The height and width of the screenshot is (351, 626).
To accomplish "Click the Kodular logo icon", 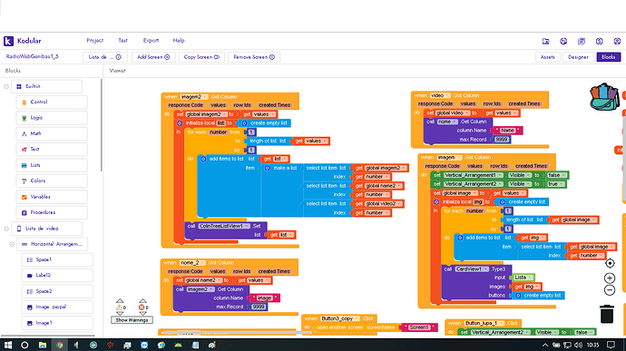I will point(8,41).
